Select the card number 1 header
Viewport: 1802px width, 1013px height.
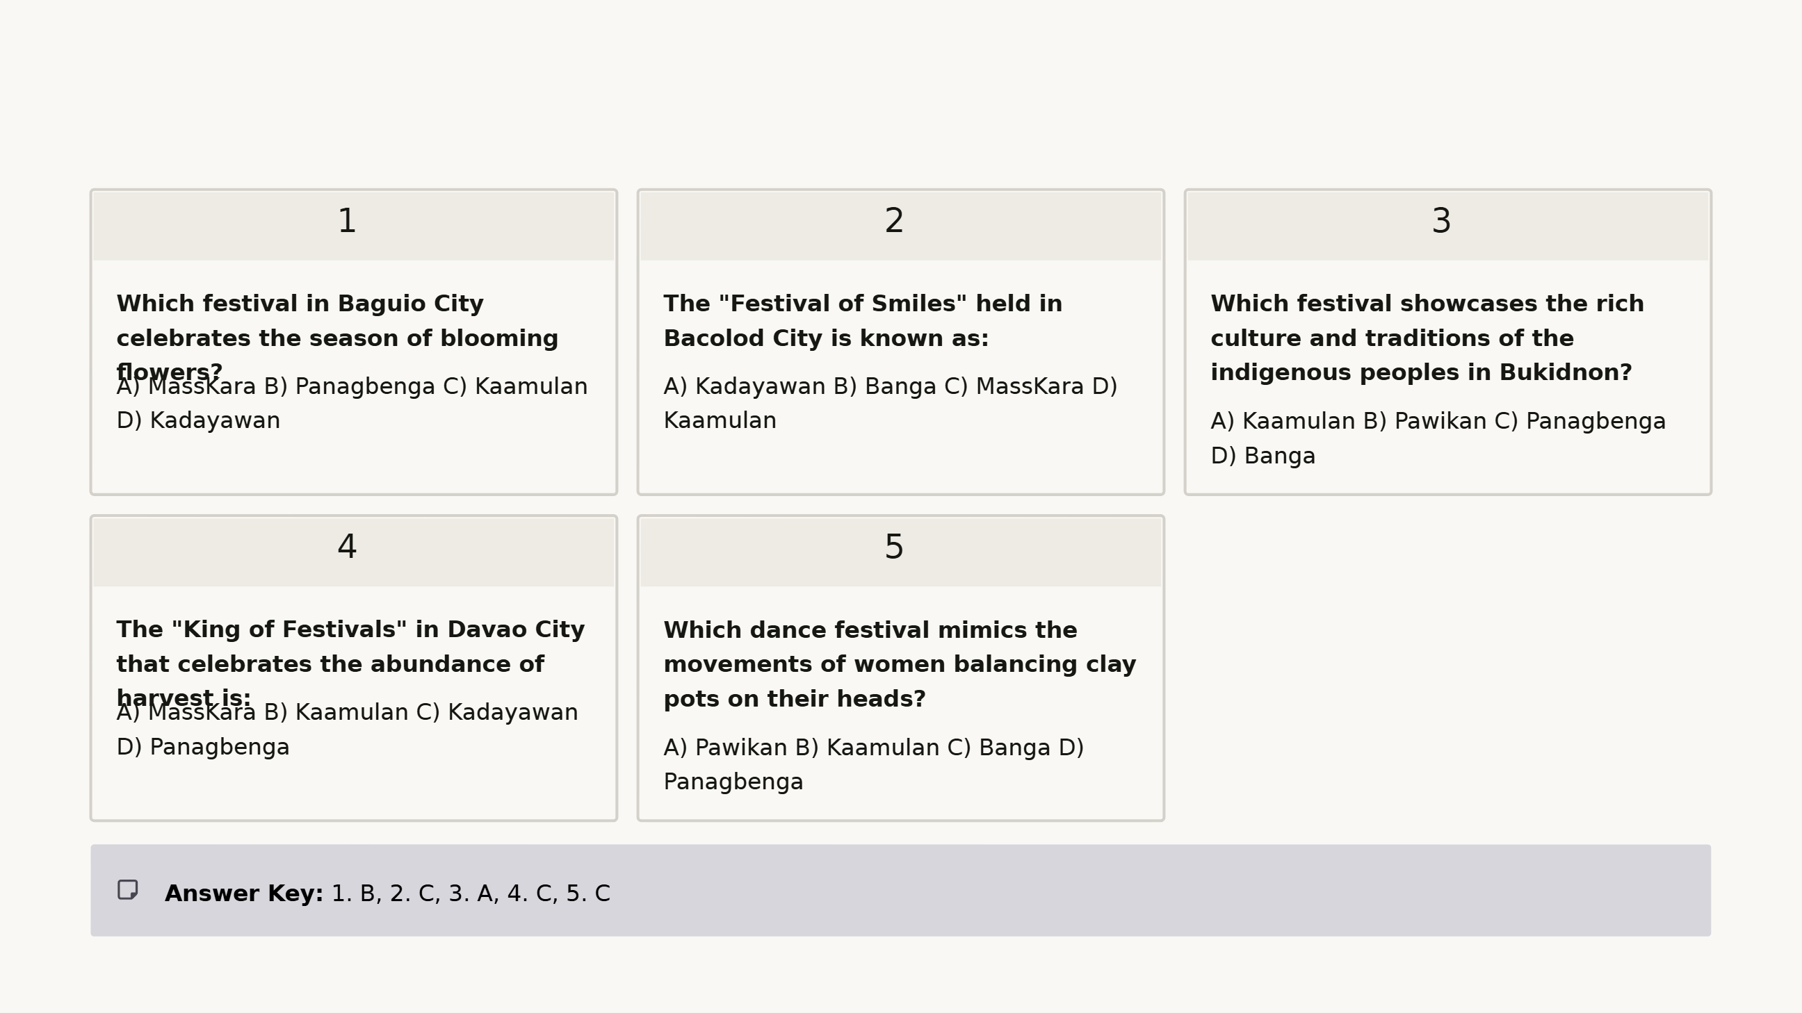click(x=353, y=226)
